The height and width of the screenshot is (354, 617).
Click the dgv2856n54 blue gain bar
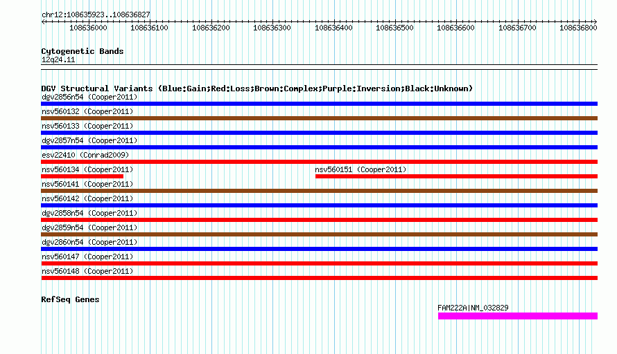click(x=319, y=104)
